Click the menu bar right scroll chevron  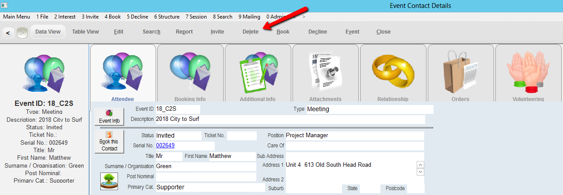[303, 17]
